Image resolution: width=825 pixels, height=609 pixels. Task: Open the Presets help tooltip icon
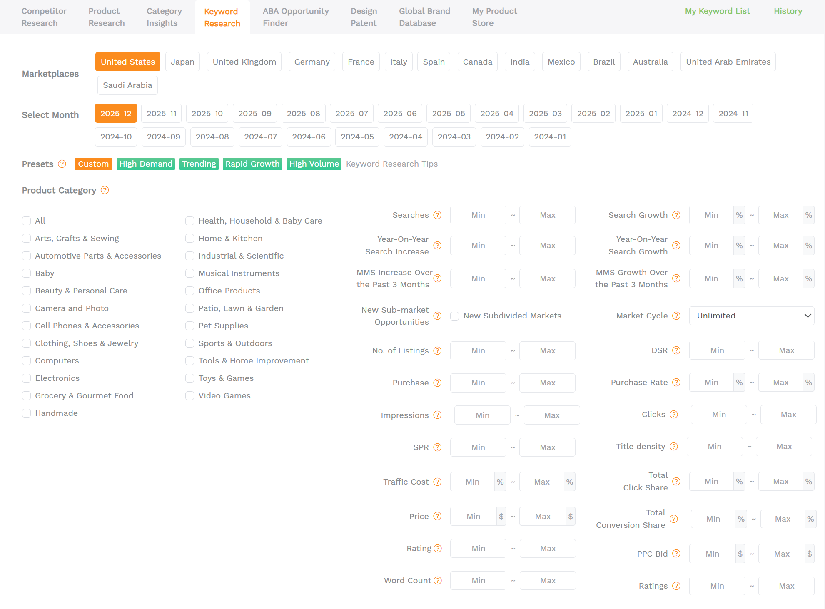[x=62, y=164]
